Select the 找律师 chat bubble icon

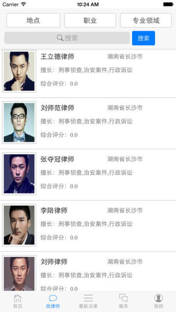point(53,298)
